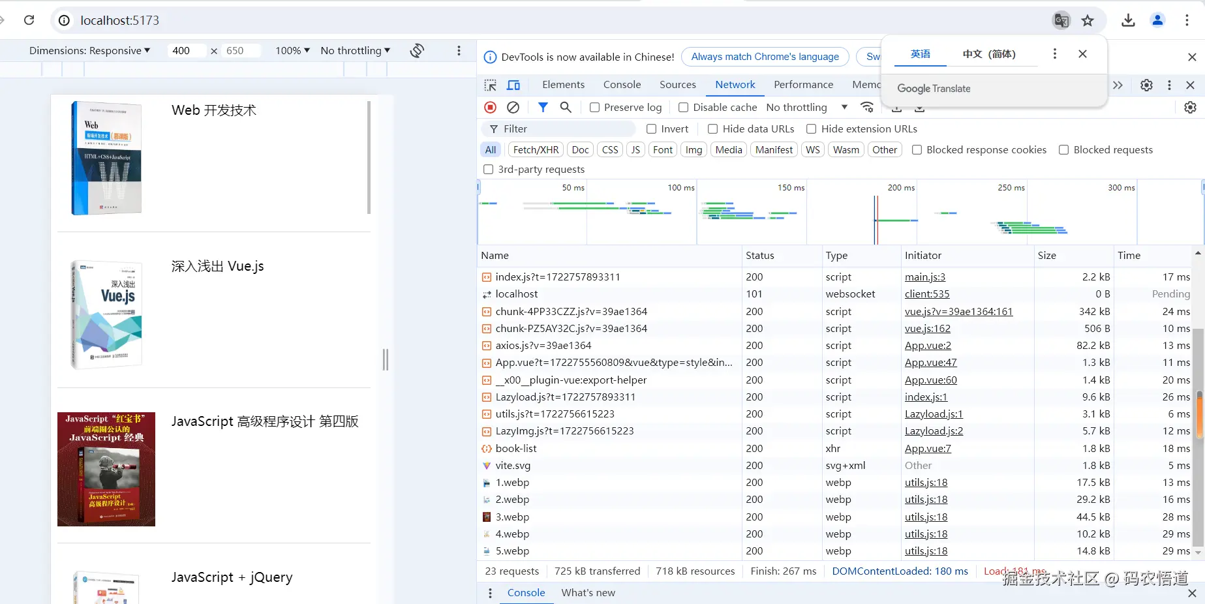Viewport: 1205px width, 604px height.
Task: Dismiss the DevTools language notice
Action: pos(1192,57)
